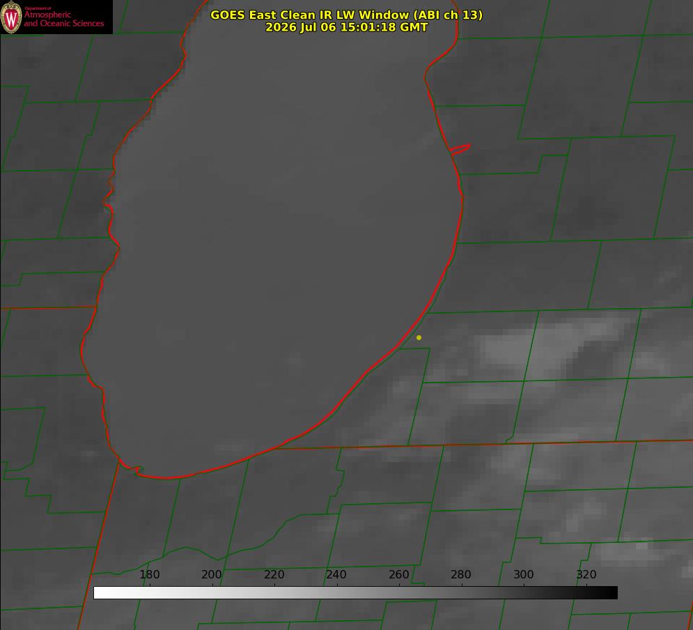Click the Atmospheric and Oceanic Sciences text

[x=63, y=19]
